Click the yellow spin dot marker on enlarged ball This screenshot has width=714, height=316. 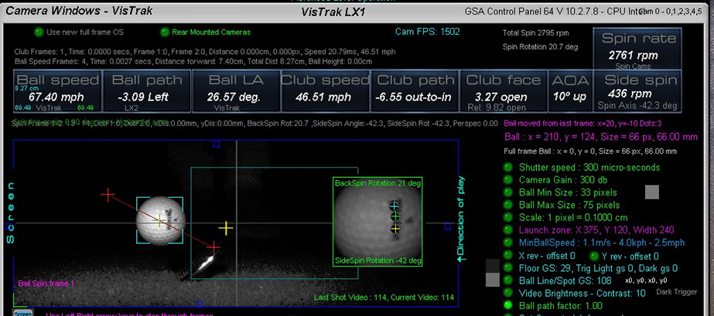[x=395, y=229]
